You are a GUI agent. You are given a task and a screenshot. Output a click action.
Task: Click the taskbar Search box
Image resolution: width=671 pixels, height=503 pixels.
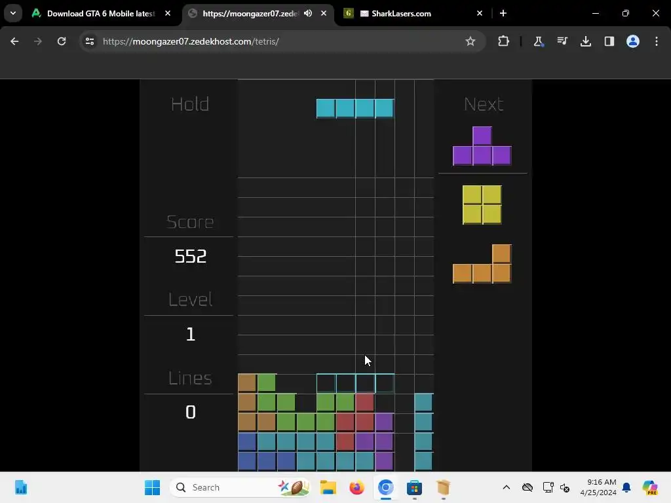[x=240, y=487]
